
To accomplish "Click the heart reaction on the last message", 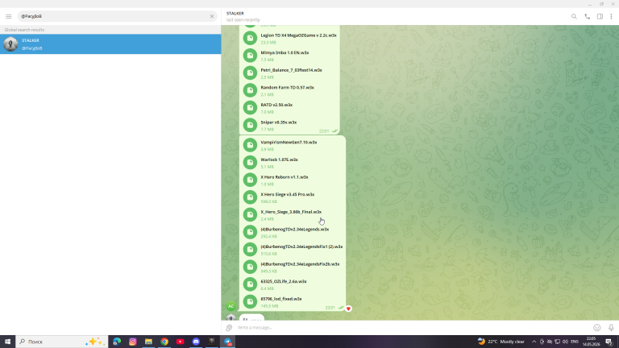I will [x=348, y=309].
